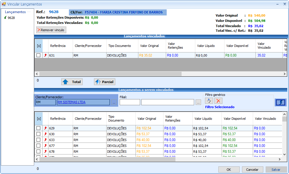
Task: Click the Vincular Lançamentos window icon
Action: click(x=4, y=4)
